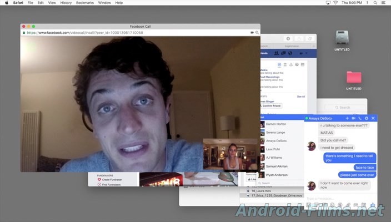
Task: Select the politics icon in Trending
Action: tap(285, 64)
